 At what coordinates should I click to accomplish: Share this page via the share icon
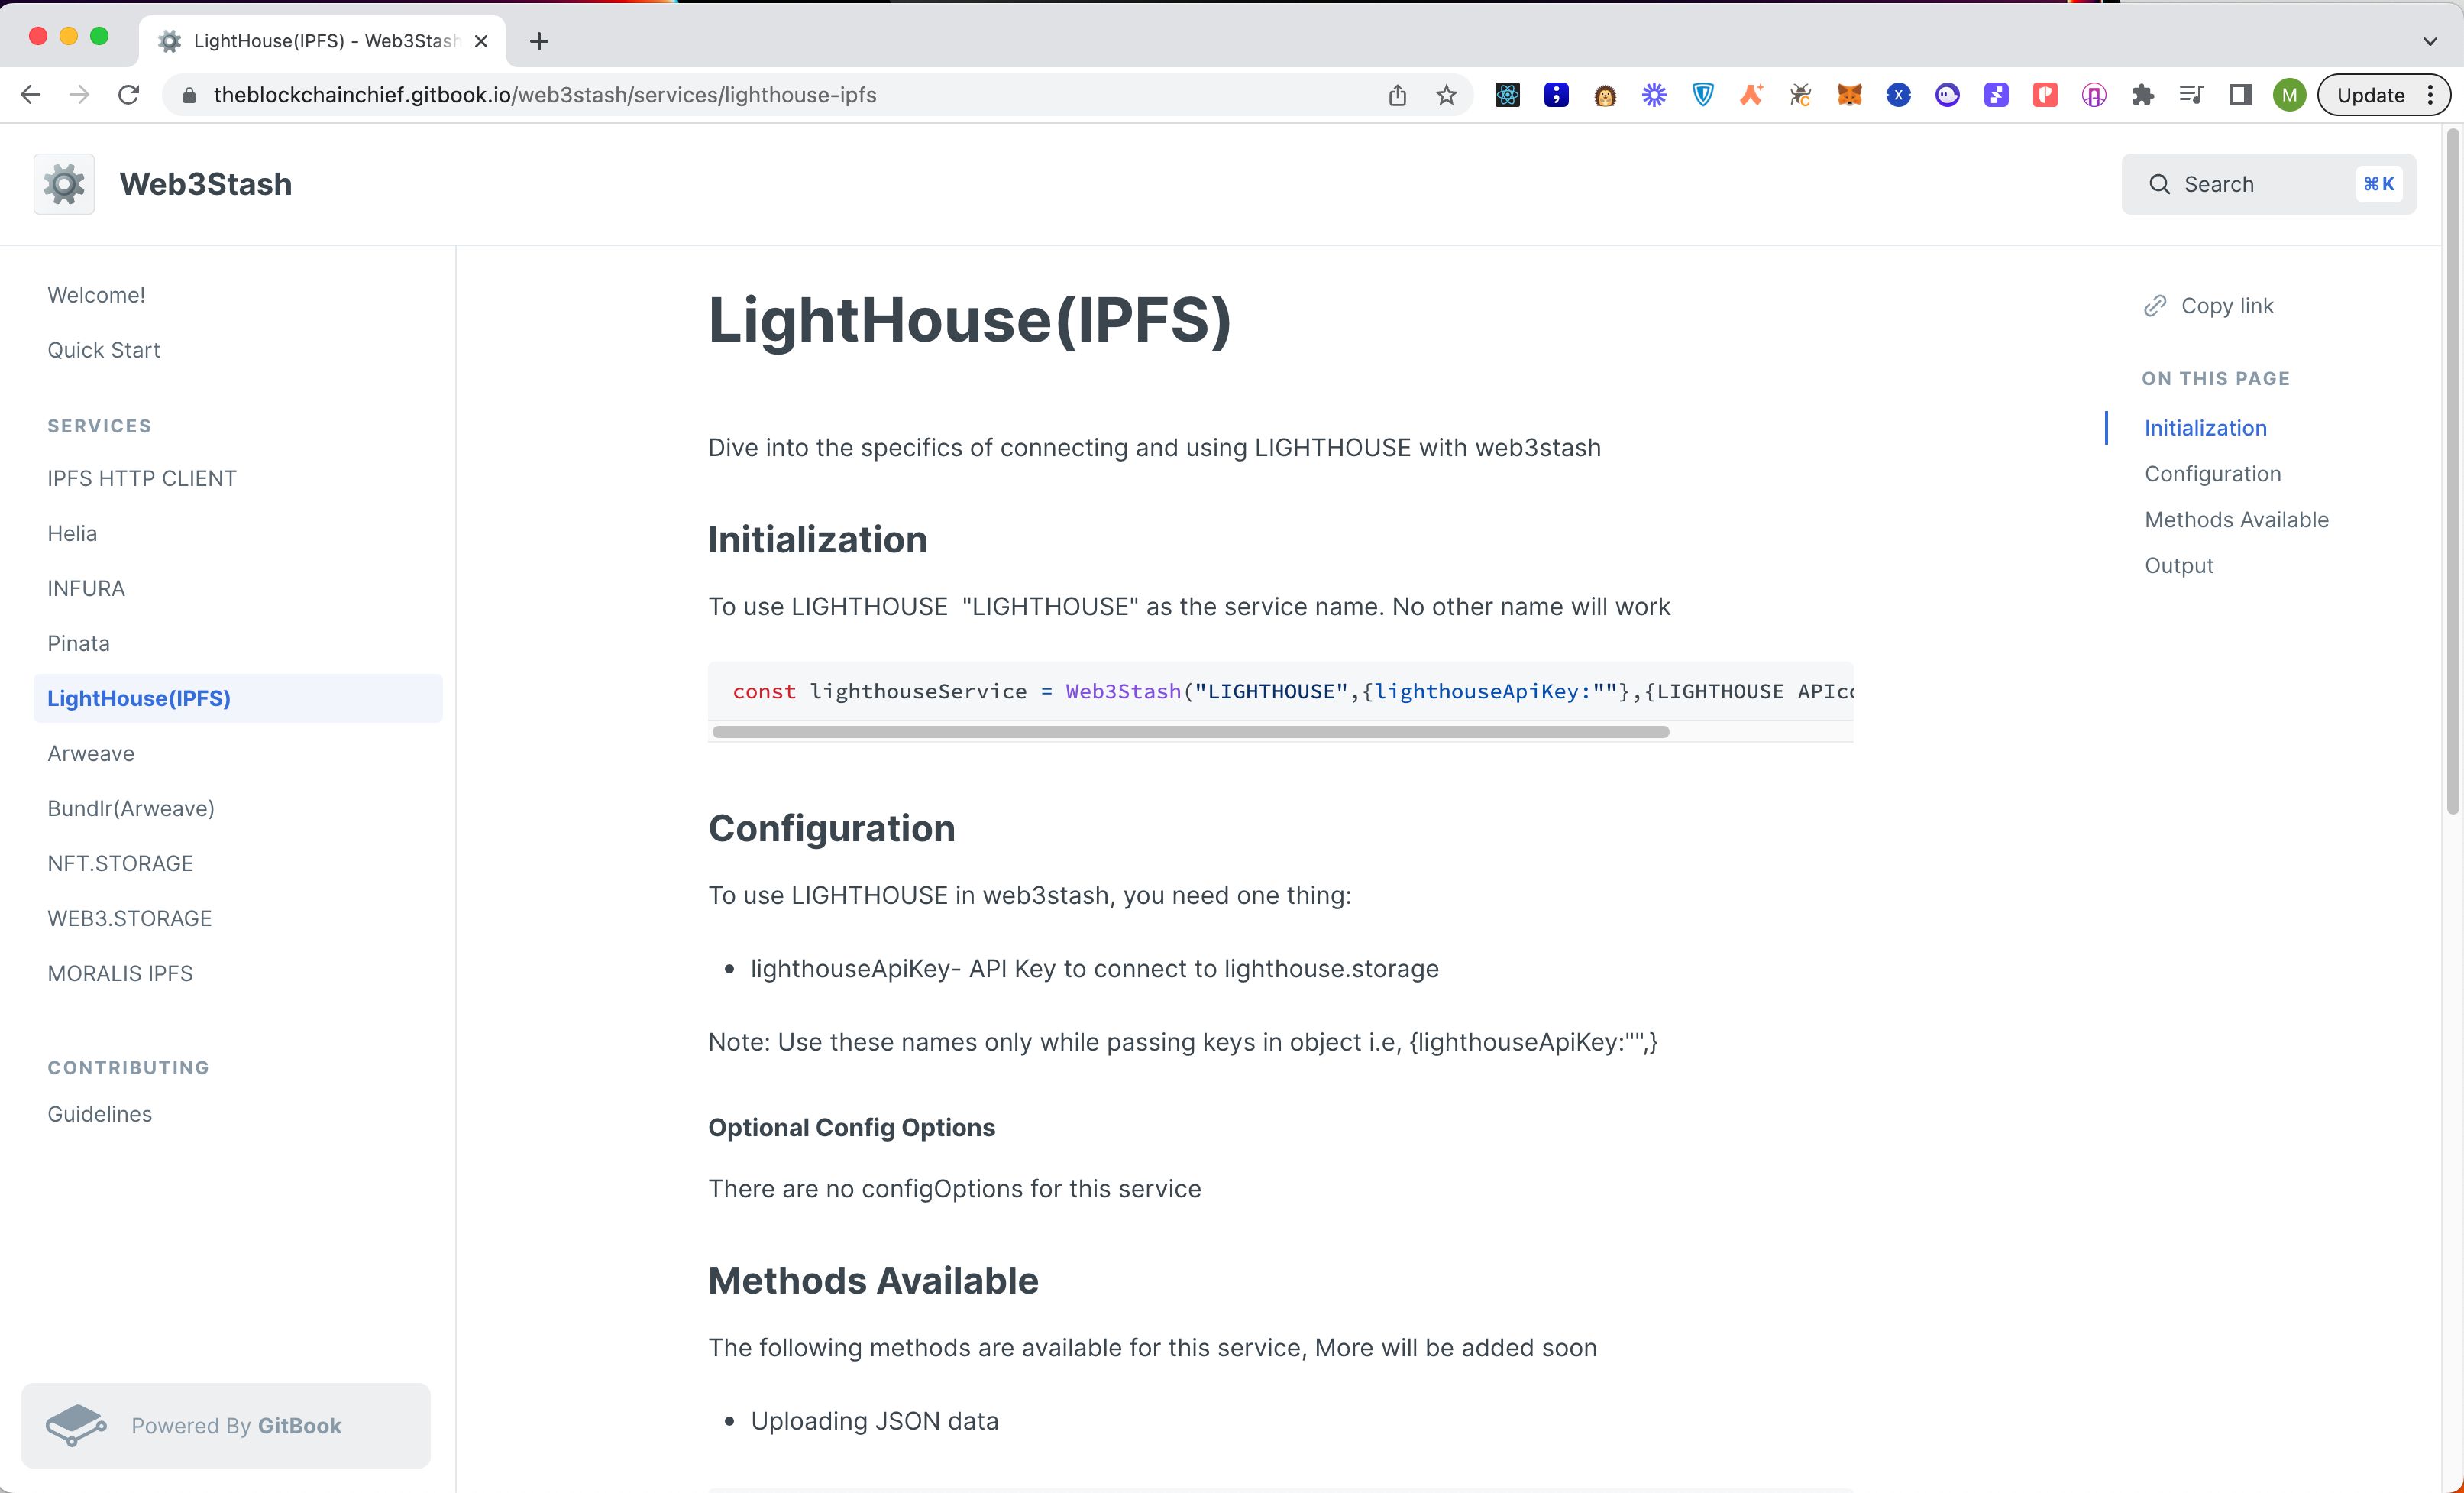pyautogui.click(x=1397, y=95)
